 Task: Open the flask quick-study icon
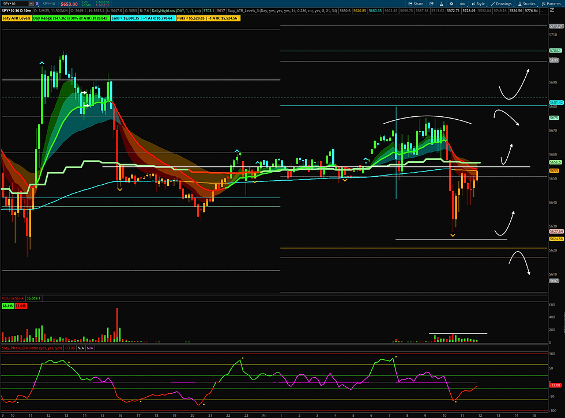point(442,3)
